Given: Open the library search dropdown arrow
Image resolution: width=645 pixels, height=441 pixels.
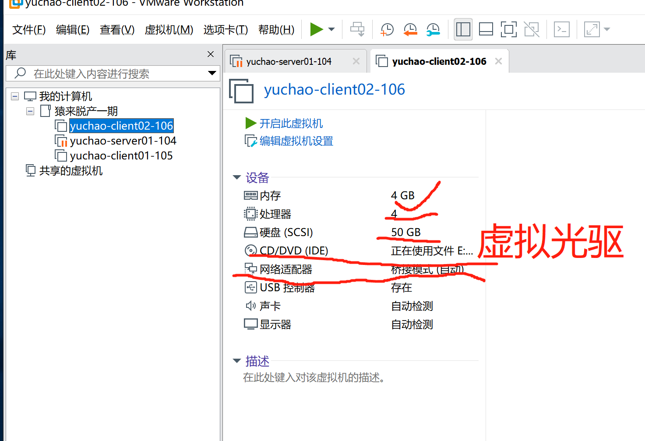Looking at the screenshot, I should pos(212,73).
